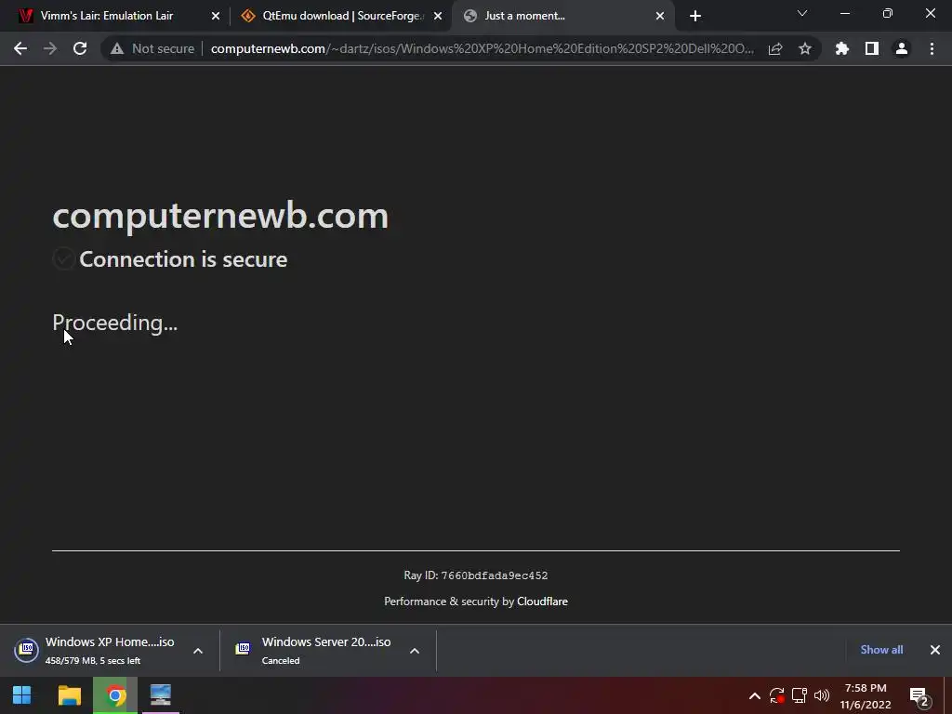Open the computer monitor app in taskbar

tap(161, 695)
